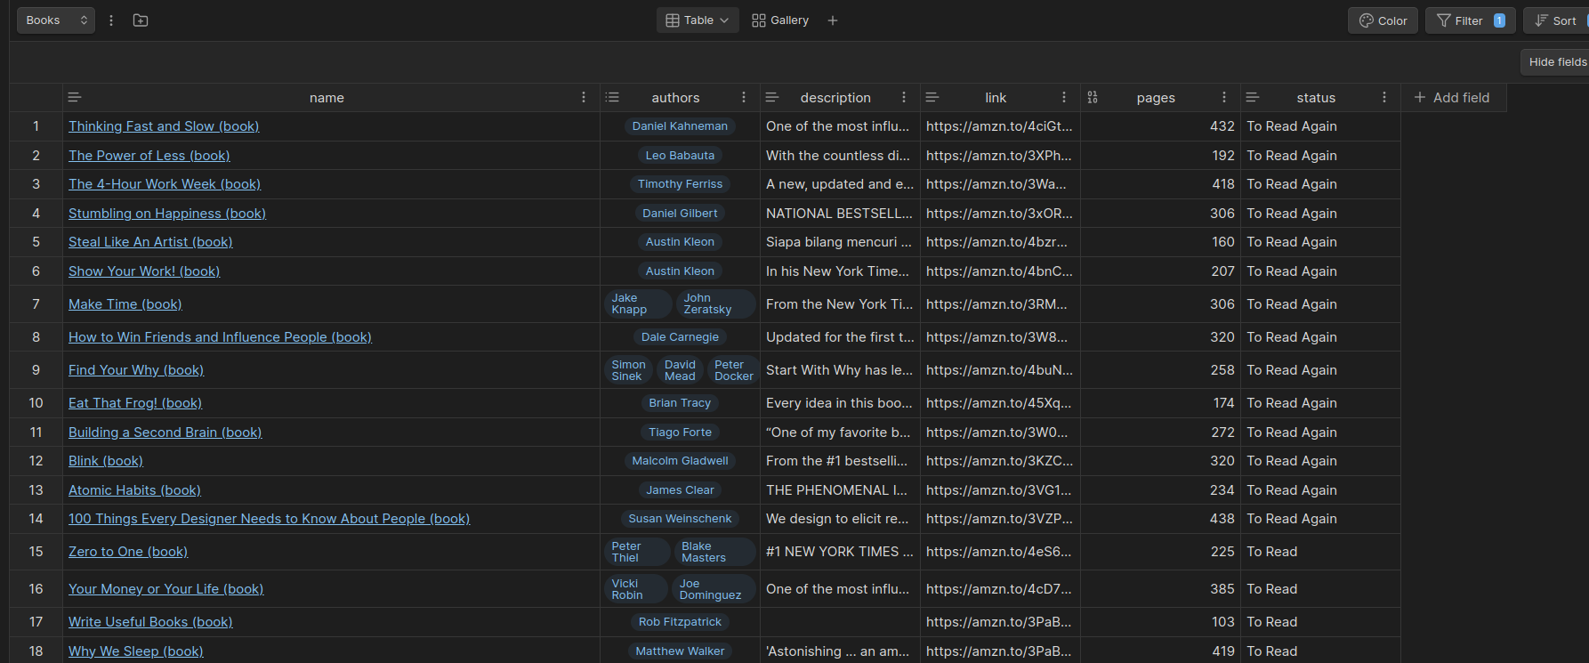The height and width of the screenshot is (663, 1589).
Task: Open Zero to One (book) link
Action: [x=128, y=552]
